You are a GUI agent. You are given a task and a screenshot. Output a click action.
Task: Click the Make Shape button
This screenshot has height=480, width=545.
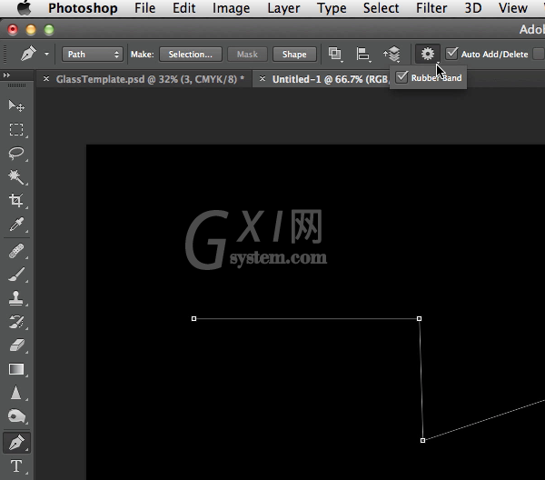(294, 55)
